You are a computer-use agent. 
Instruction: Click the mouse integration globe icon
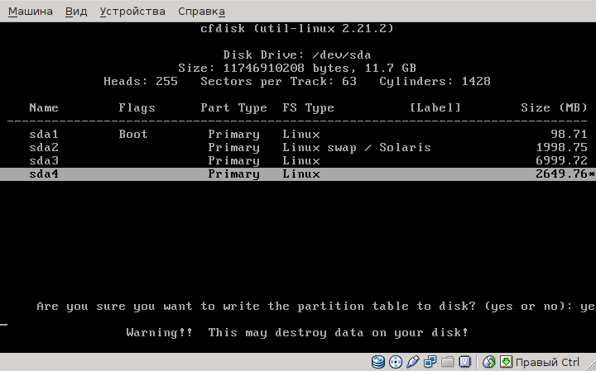pos(489,362)
